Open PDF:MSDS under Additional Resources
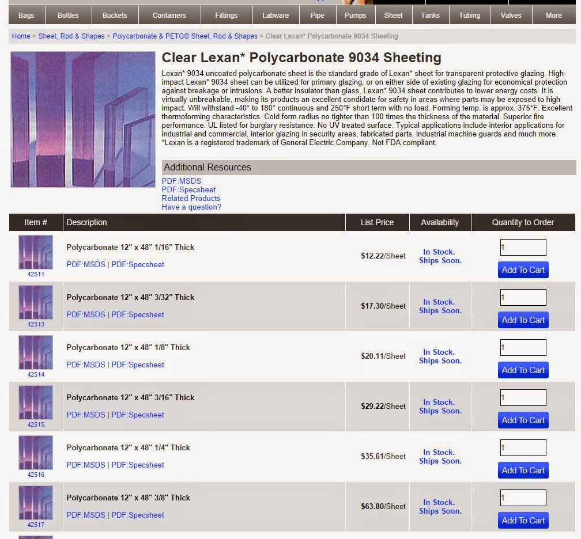 click(182, 181)
